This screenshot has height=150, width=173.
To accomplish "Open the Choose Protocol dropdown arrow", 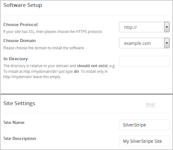I will coord(167,27).
